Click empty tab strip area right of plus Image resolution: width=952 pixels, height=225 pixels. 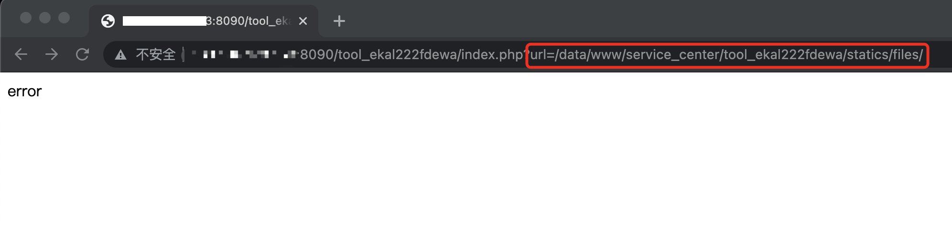pyautogui.click(x=621, y=19)
